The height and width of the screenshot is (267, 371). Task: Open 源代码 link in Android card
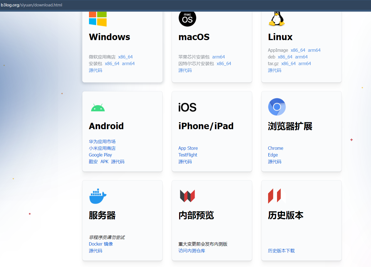click(x=118, y=161)
